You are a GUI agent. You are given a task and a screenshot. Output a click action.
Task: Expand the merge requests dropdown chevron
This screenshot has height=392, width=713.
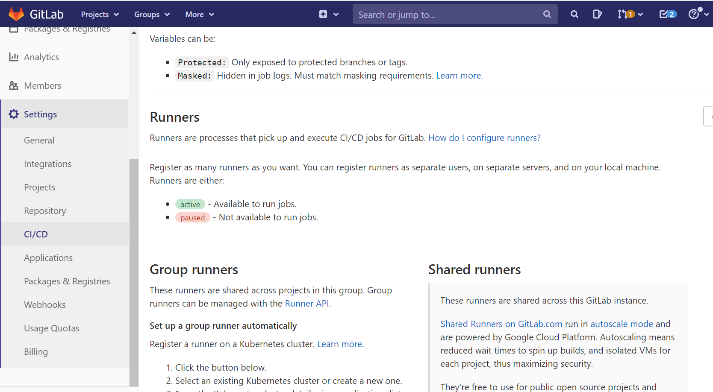pyautogui.click(x=640, y=15)
